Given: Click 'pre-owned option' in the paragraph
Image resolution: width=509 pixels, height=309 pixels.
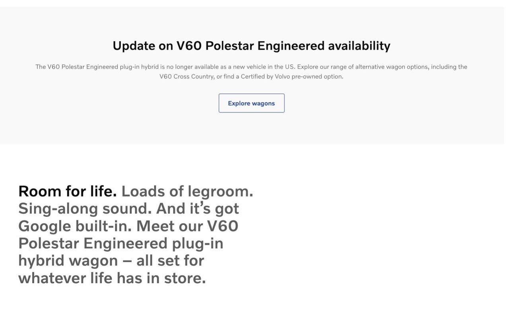Looking at the screenshot, I should click(x=317, y=76).
